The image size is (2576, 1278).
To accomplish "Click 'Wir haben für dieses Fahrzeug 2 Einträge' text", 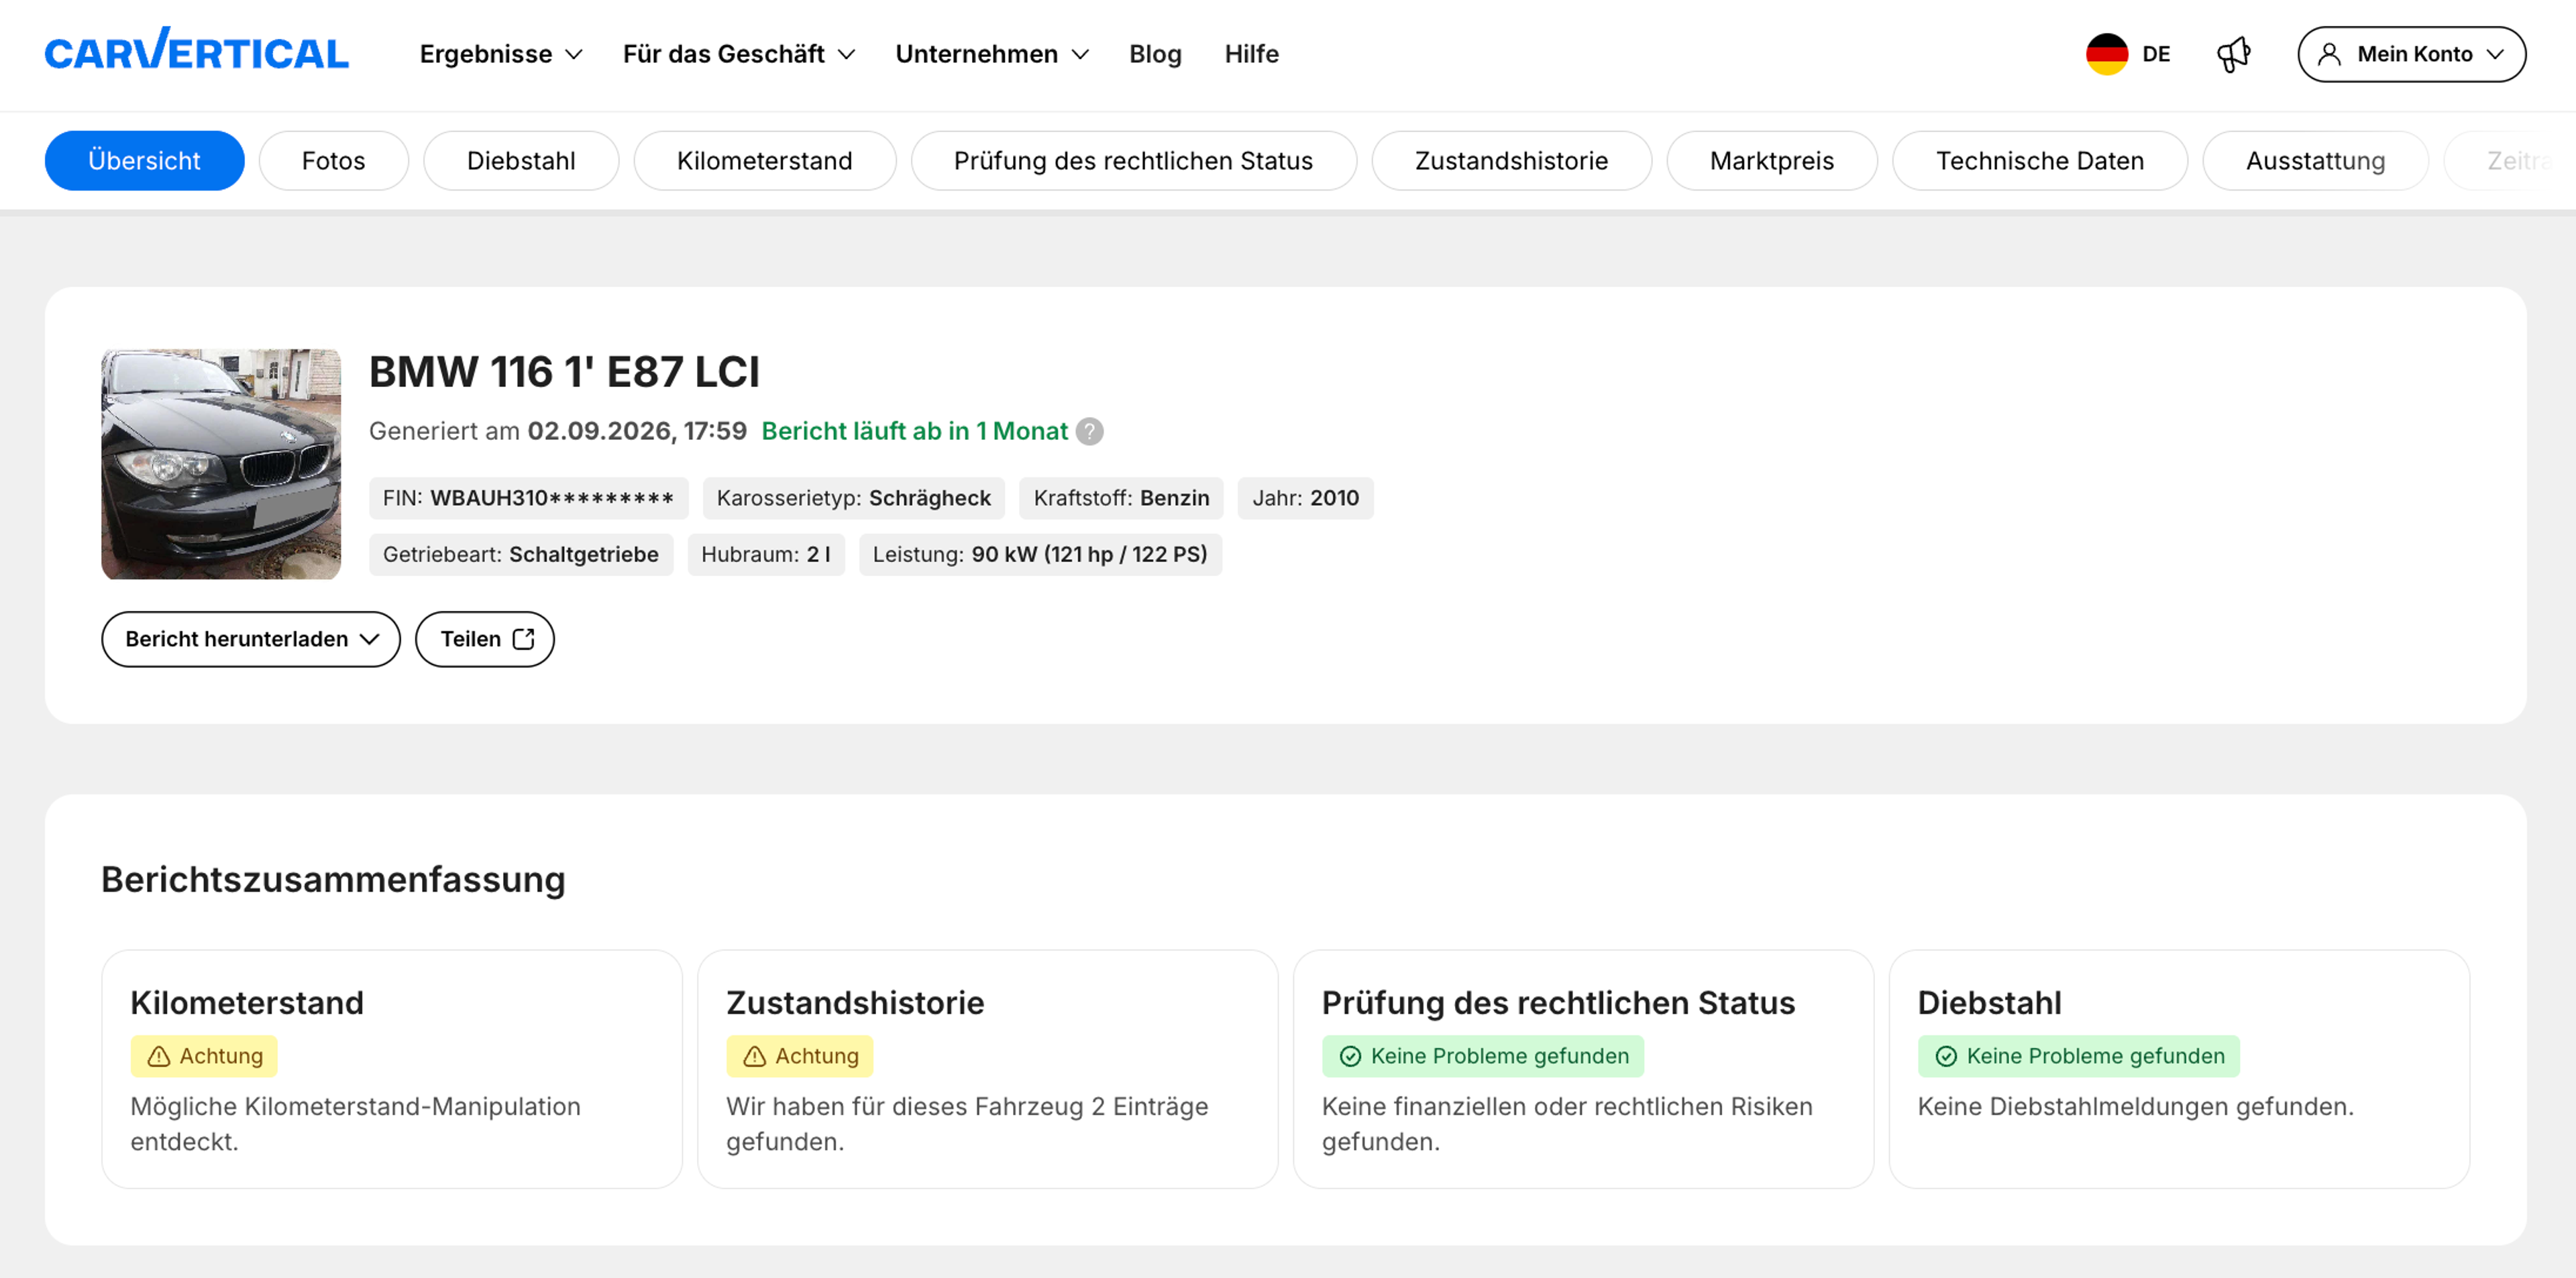I will [967, 1106].
